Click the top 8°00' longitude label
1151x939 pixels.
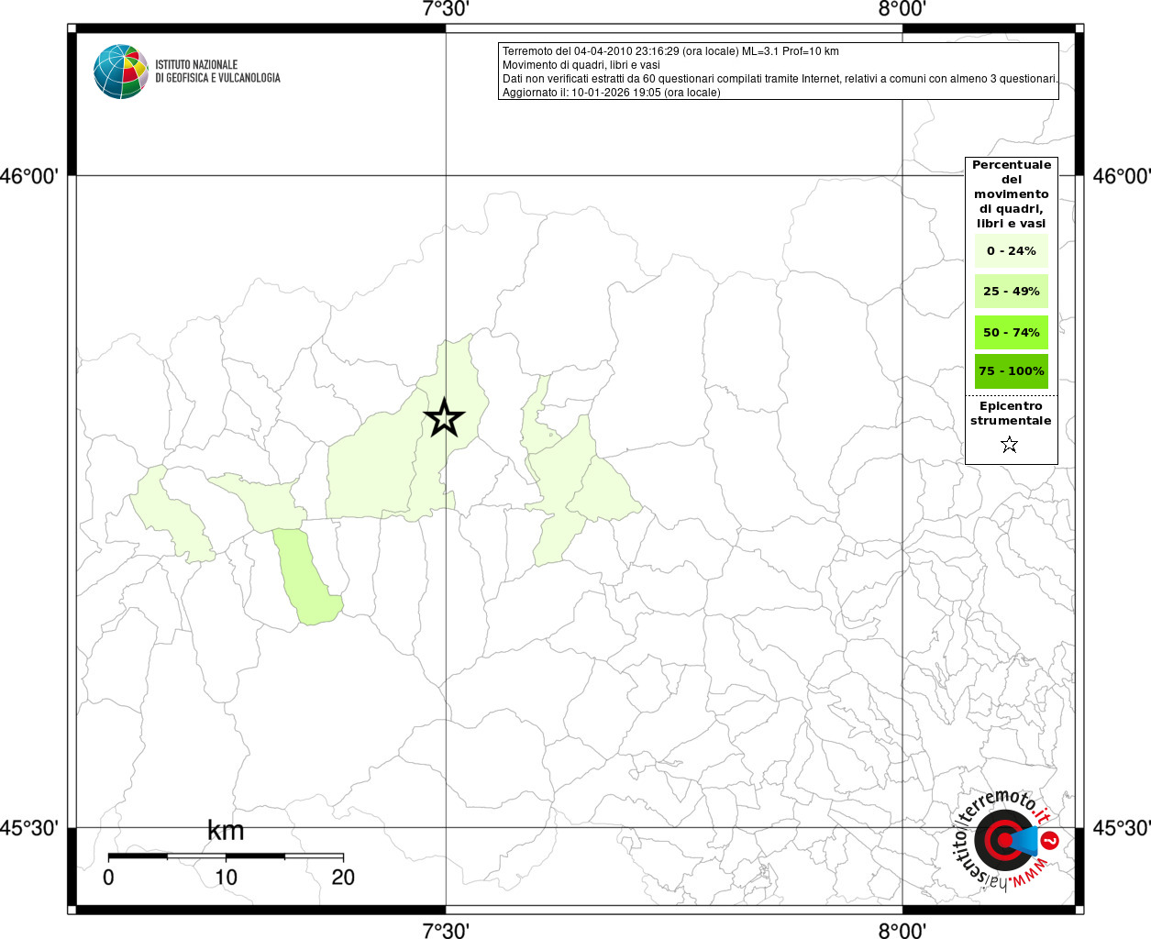(902, 10)
